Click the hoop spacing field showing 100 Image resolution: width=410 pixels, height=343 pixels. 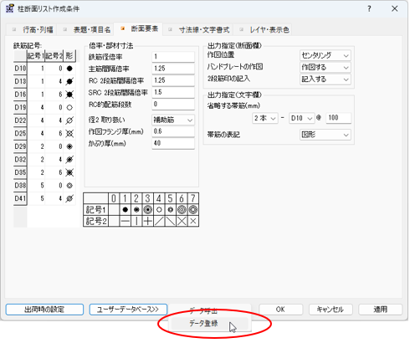click(x=338, y=118)
